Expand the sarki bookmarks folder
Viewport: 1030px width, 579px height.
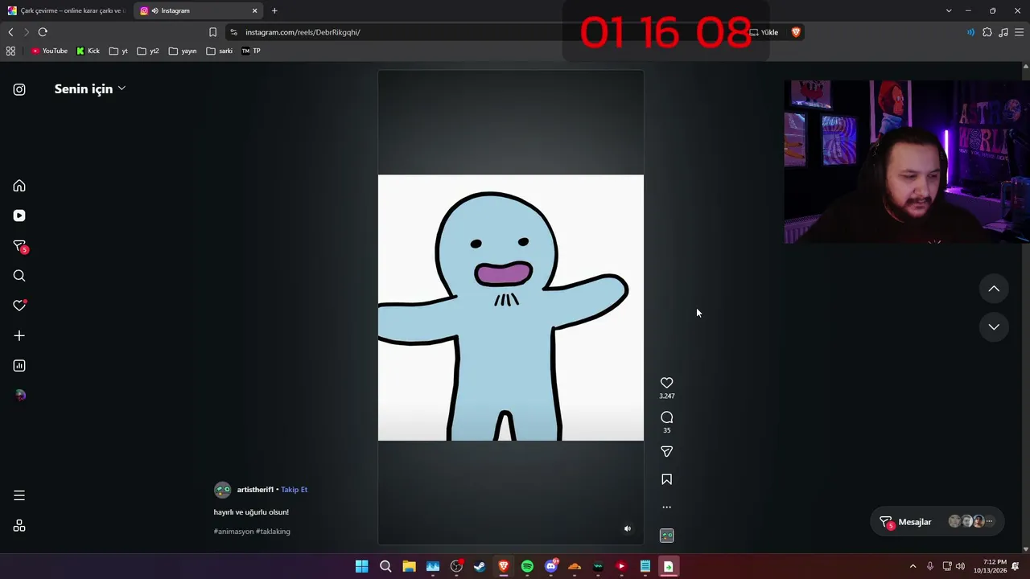(x=219, y=51)
